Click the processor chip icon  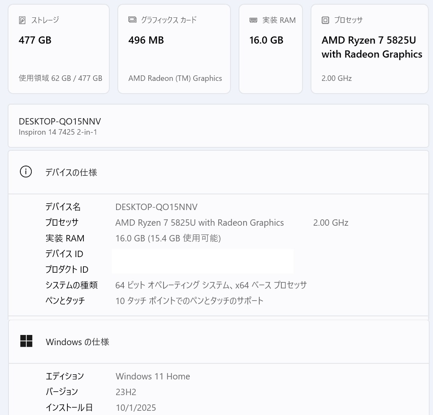(x=325, y=20)
